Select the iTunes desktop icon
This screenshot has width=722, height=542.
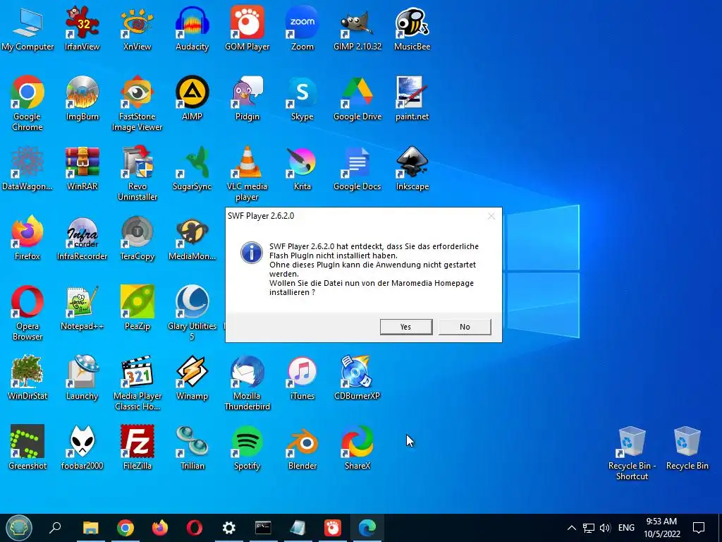point(302,378)
